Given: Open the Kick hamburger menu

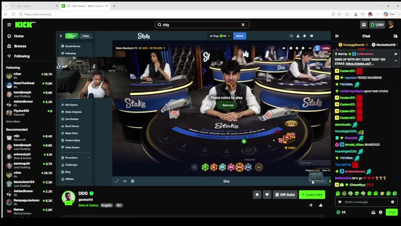Looking at the screenshot, I should (9, 25).
